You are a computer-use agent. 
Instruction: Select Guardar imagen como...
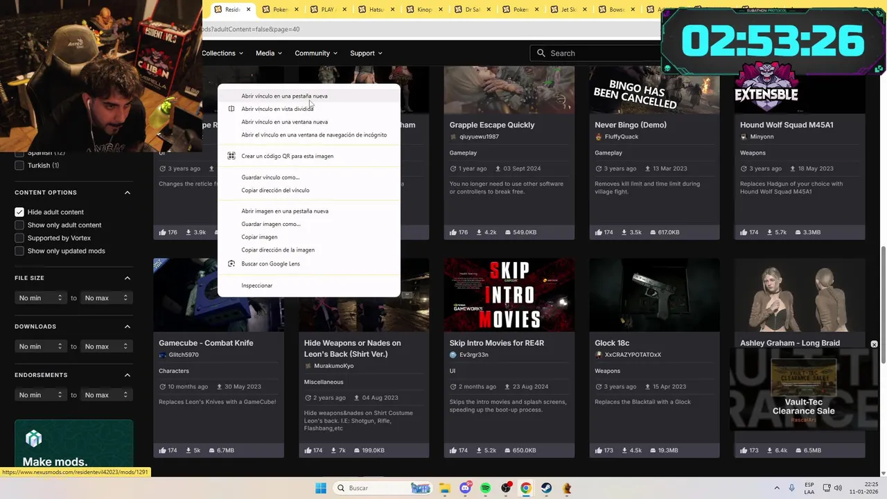tap(308, 224)
